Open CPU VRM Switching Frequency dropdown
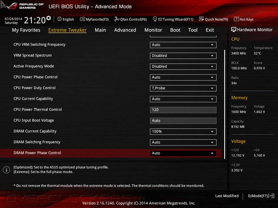 tap(183, 45)
